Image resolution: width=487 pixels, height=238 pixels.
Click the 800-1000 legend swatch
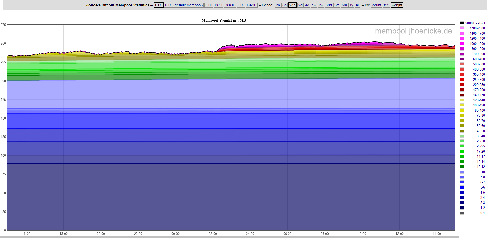pos(462,49)
